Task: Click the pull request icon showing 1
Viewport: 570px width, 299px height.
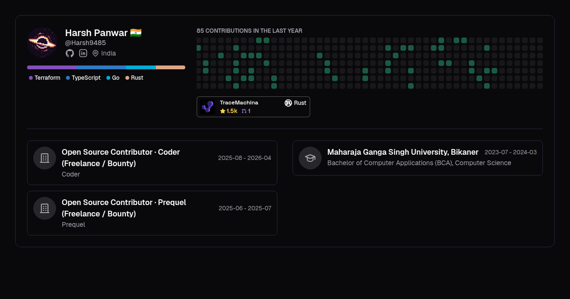Action: click(x=244, y=111)
